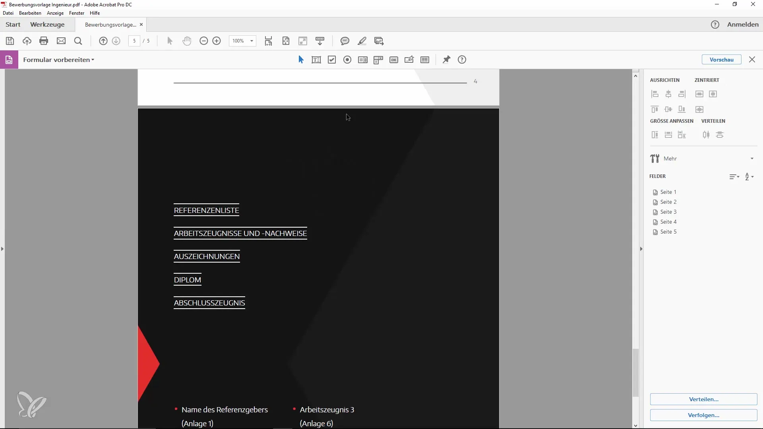Open field sort order dropdown

pos(734,177)
